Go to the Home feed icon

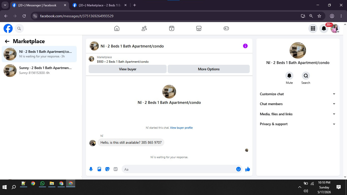(x=117, y=28)
